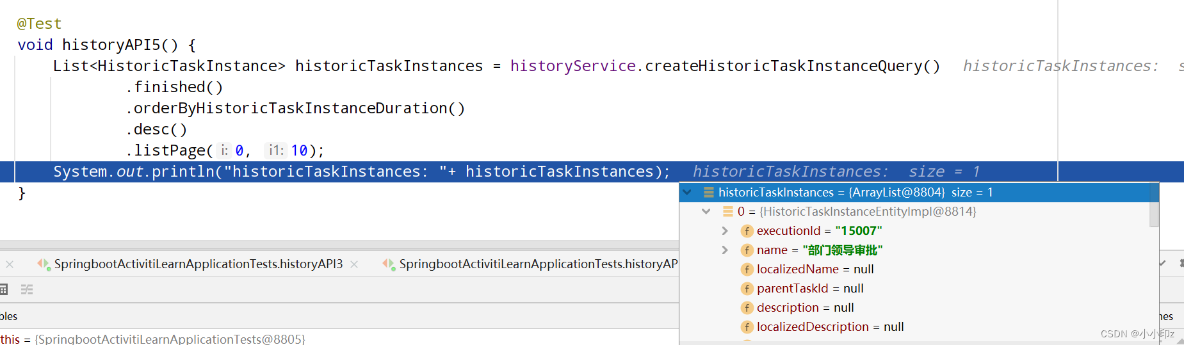Click createHistoricTaskInstanceQuery() call in code
Viewport: 1184px width, 345px height.
[x=793, y=66]
